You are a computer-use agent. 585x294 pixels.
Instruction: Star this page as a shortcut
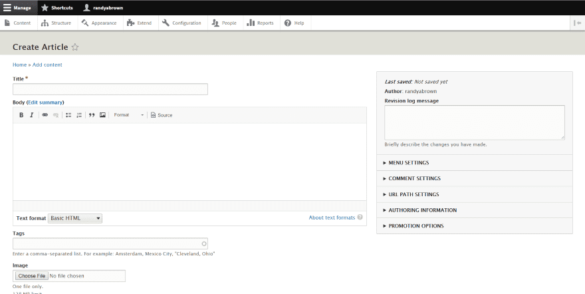(x=75, y=47)
